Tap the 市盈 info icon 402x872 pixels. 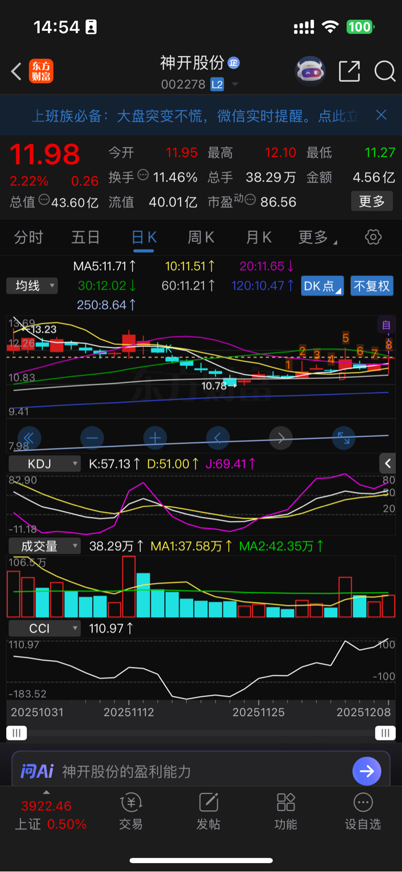(250, 199)
